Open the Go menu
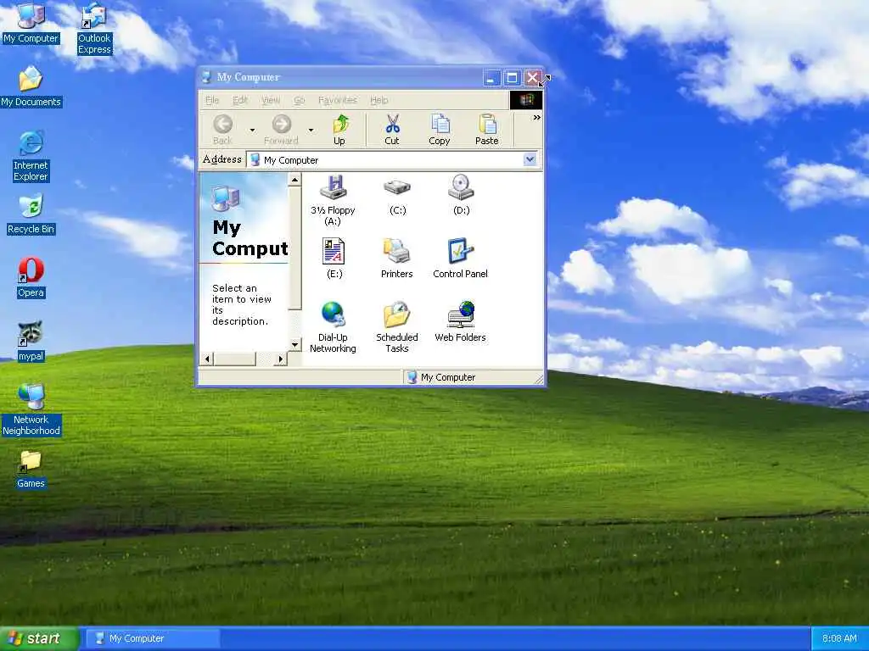This screenshot has width=869, height=651. 300,100
